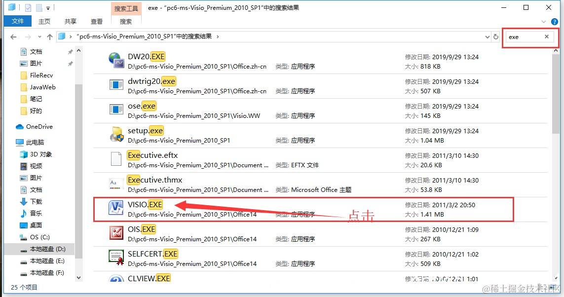
Task: Open 音乐 folder in sidebar
Action: pos(31,214)
